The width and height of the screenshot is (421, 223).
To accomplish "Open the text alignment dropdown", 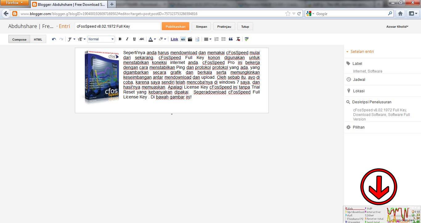I will 208,39.
